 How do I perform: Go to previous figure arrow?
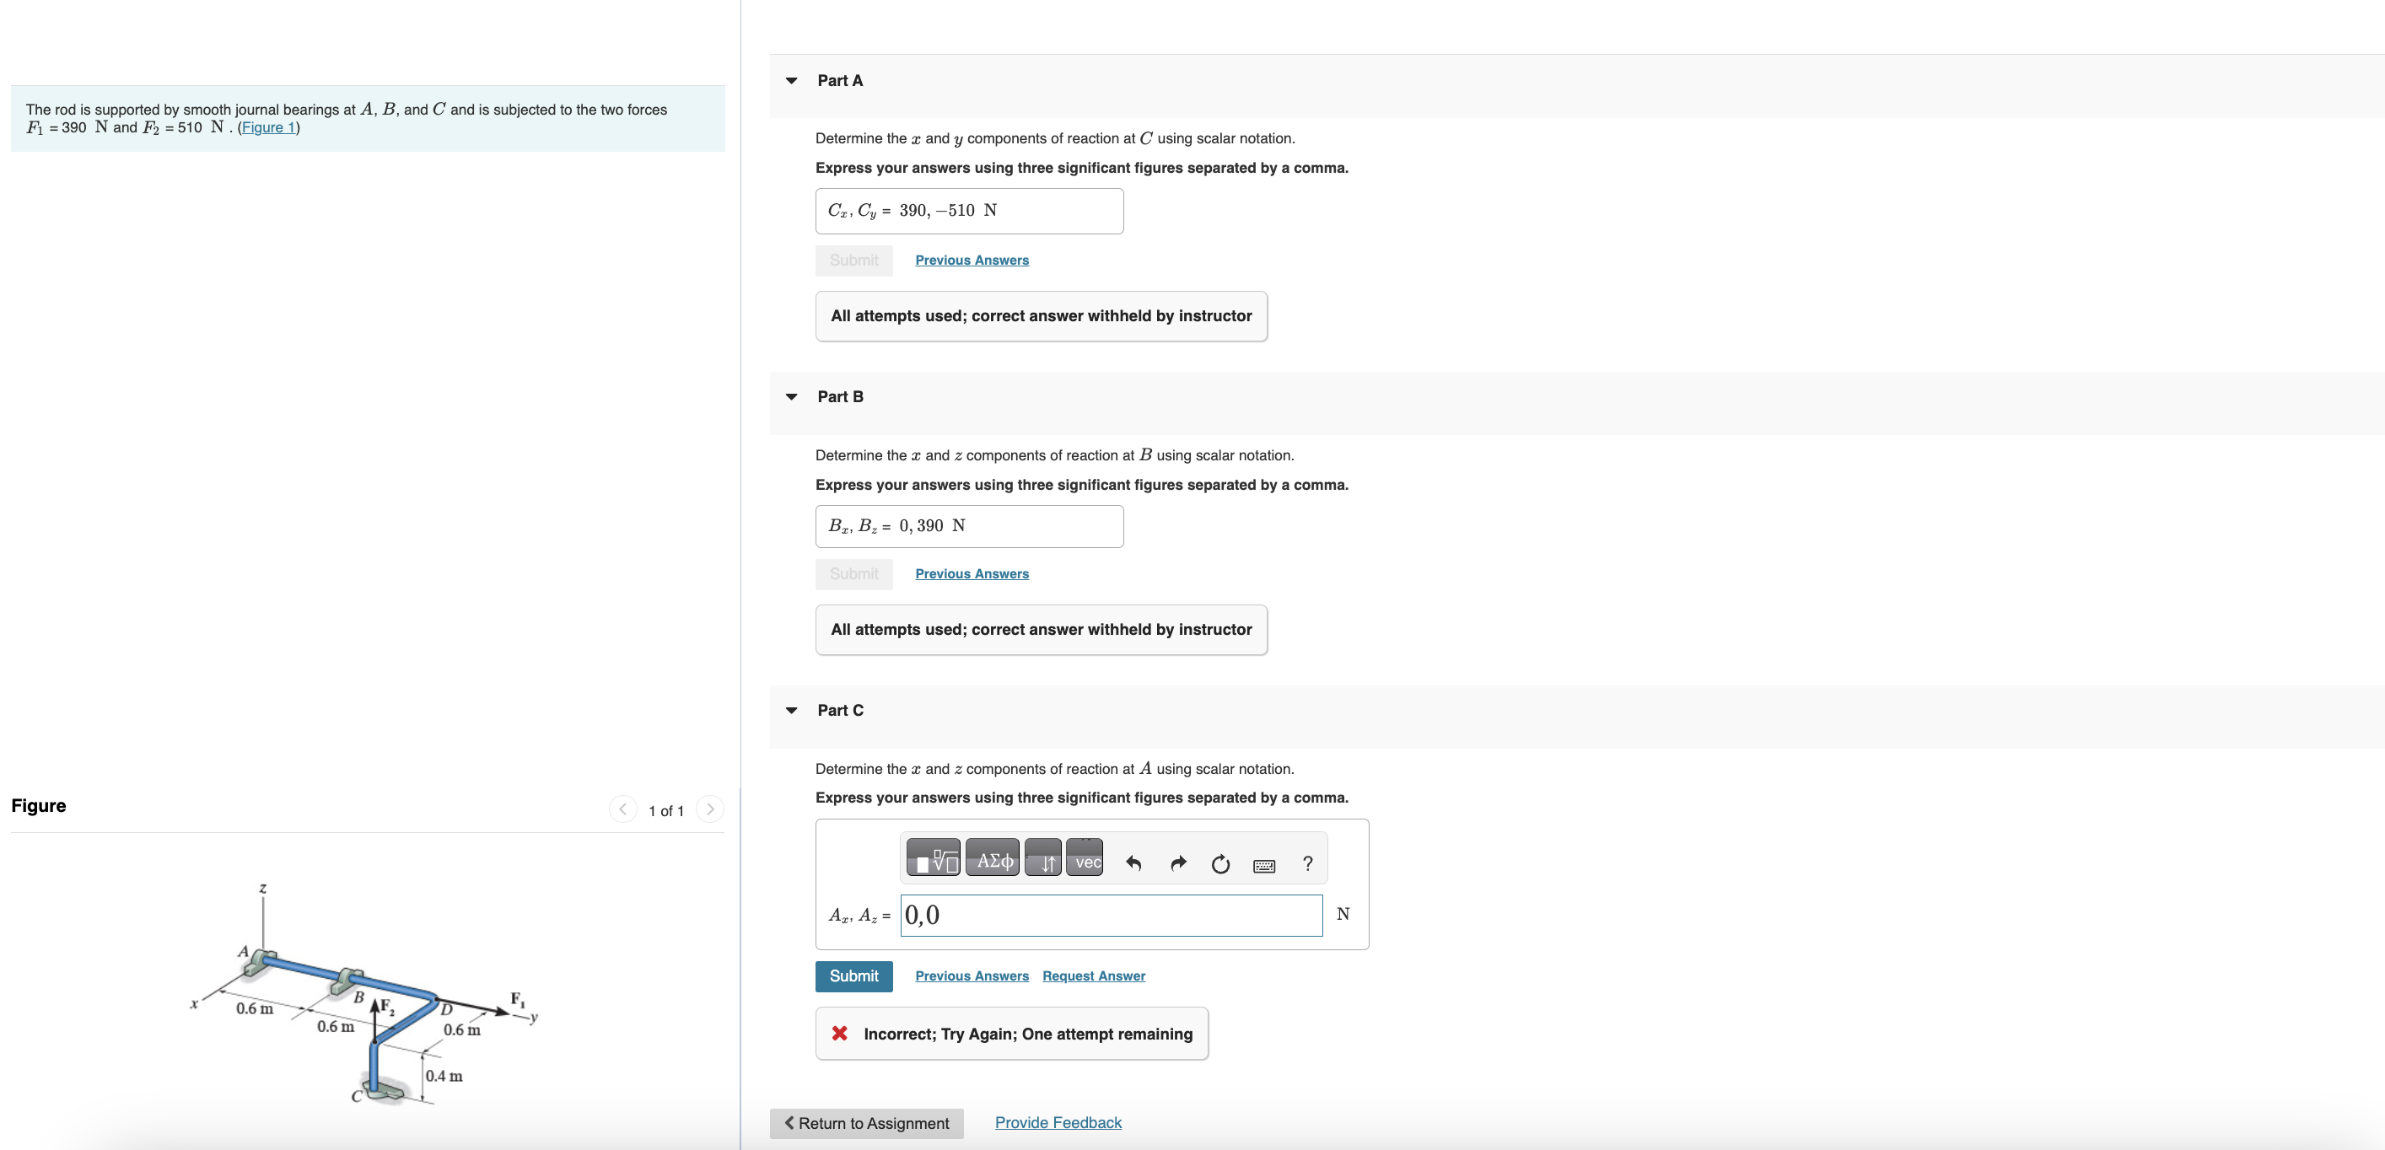point(622,809)
